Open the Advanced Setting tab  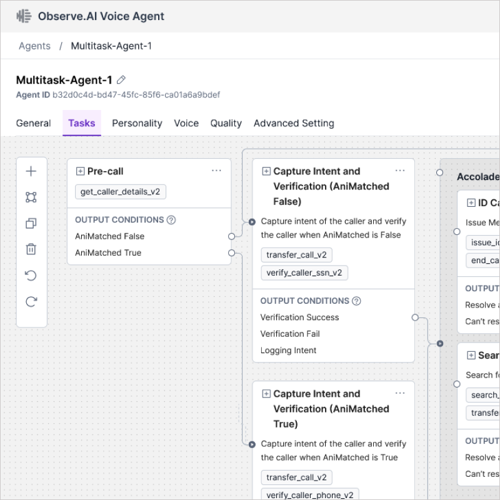(294, 123)
